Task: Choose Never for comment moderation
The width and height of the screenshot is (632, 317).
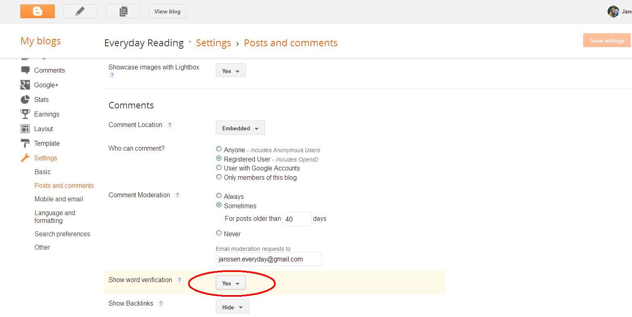Action: click(x=219, y=233)
